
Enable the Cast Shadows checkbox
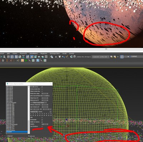(42, 126)
